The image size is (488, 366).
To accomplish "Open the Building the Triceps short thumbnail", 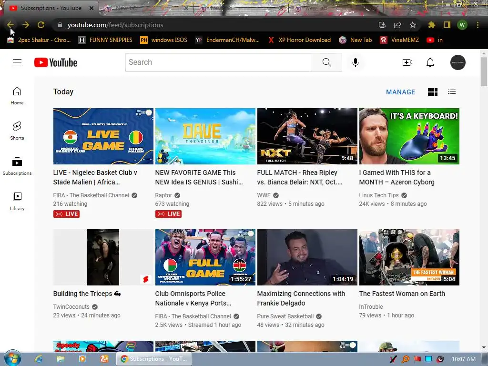I will [x=103, y=257].
